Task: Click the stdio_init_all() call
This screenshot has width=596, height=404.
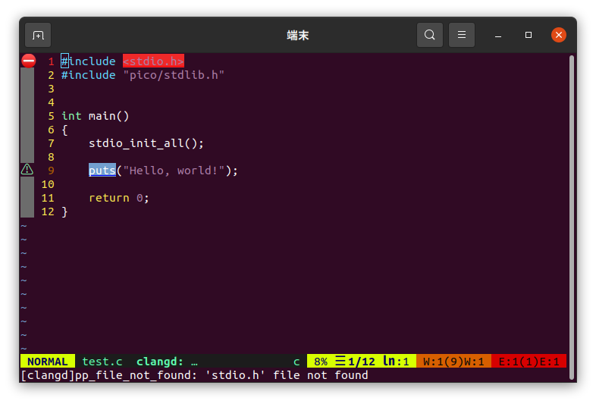Action: (x=146, y=143)
